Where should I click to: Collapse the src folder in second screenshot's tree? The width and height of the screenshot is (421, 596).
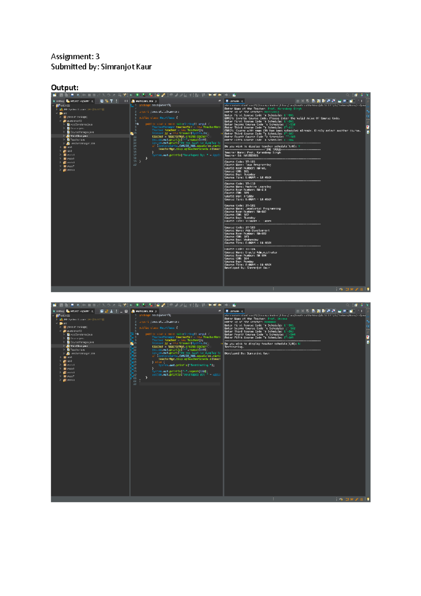(57, 323)
